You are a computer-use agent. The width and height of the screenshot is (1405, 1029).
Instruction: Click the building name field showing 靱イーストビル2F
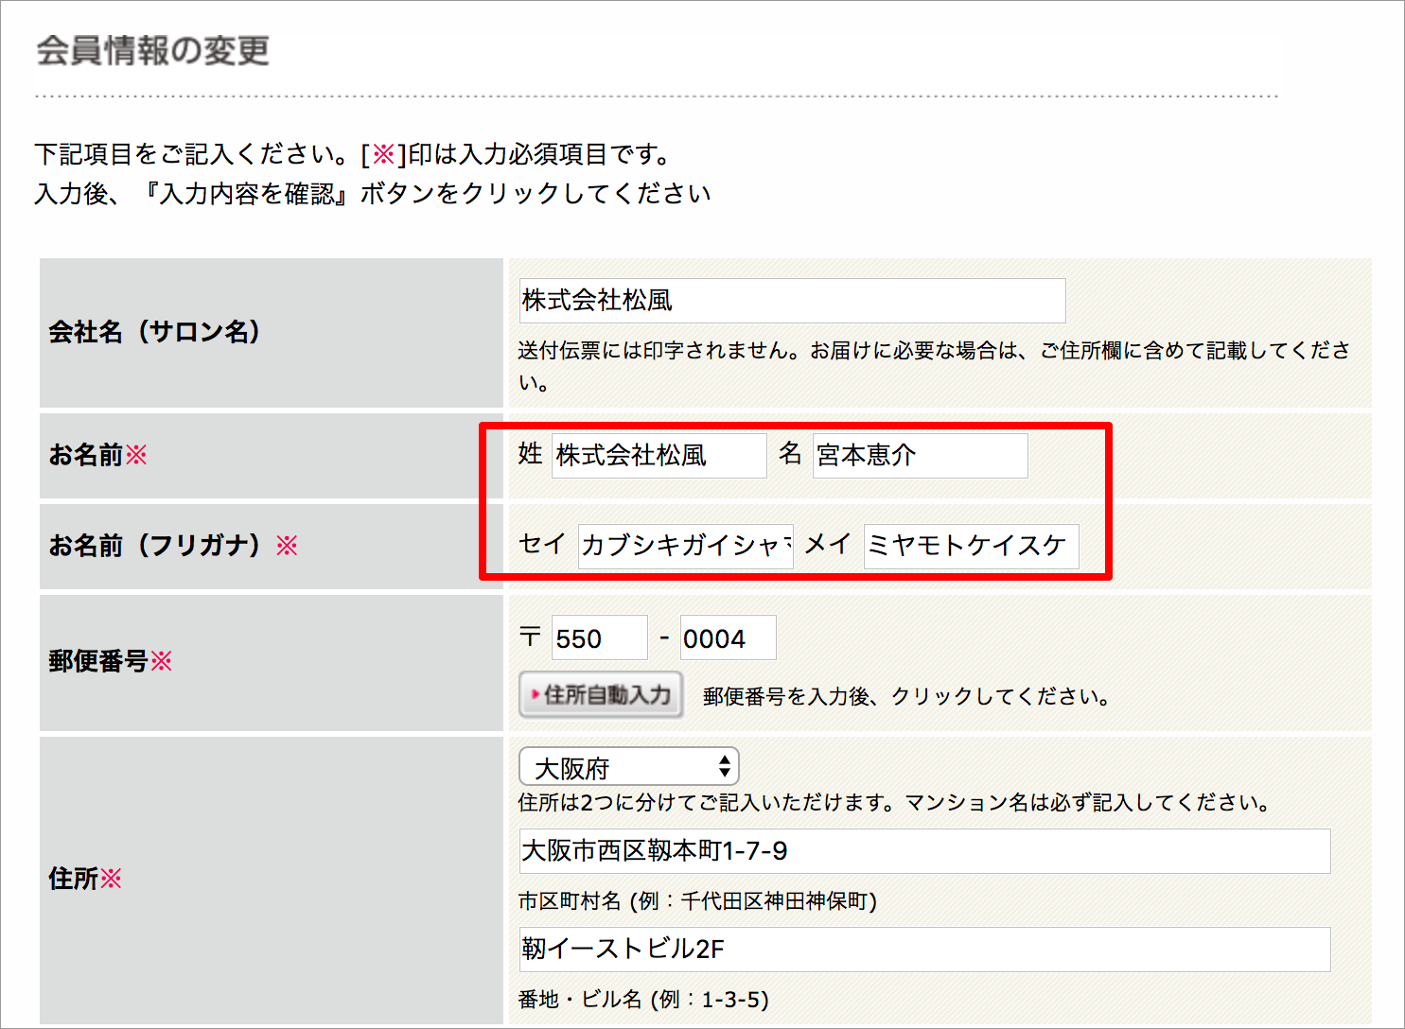[924, 949]
